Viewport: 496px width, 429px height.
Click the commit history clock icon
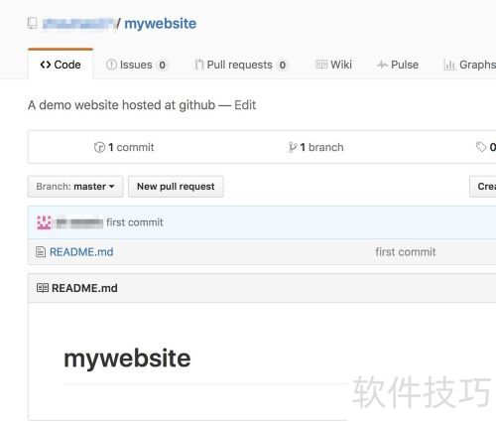click(x=99, y=147)
